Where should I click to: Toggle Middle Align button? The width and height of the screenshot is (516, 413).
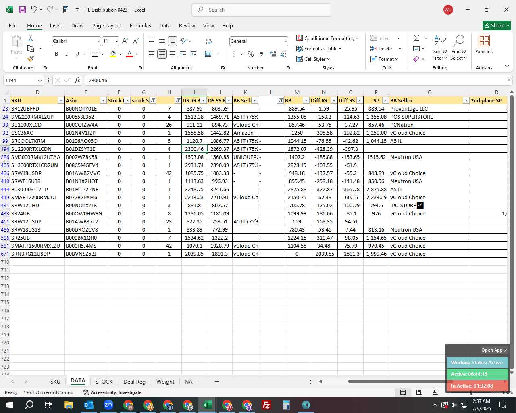(162, 41)
